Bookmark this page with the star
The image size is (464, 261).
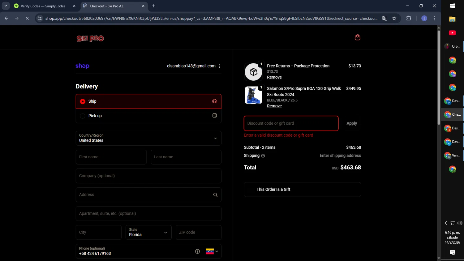pos(394,19)
